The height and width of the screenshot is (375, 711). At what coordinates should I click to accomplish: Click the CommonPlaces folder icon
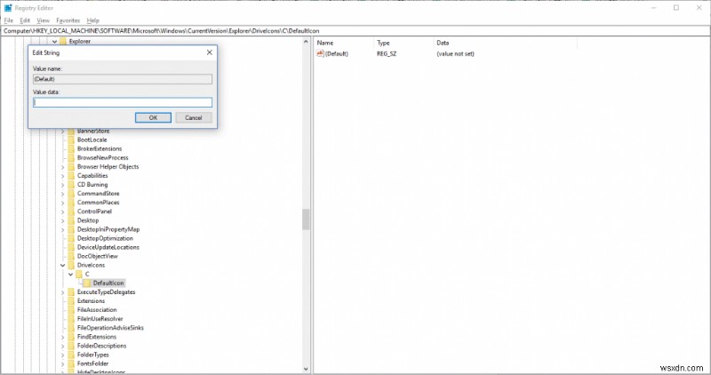pos(71,203)
